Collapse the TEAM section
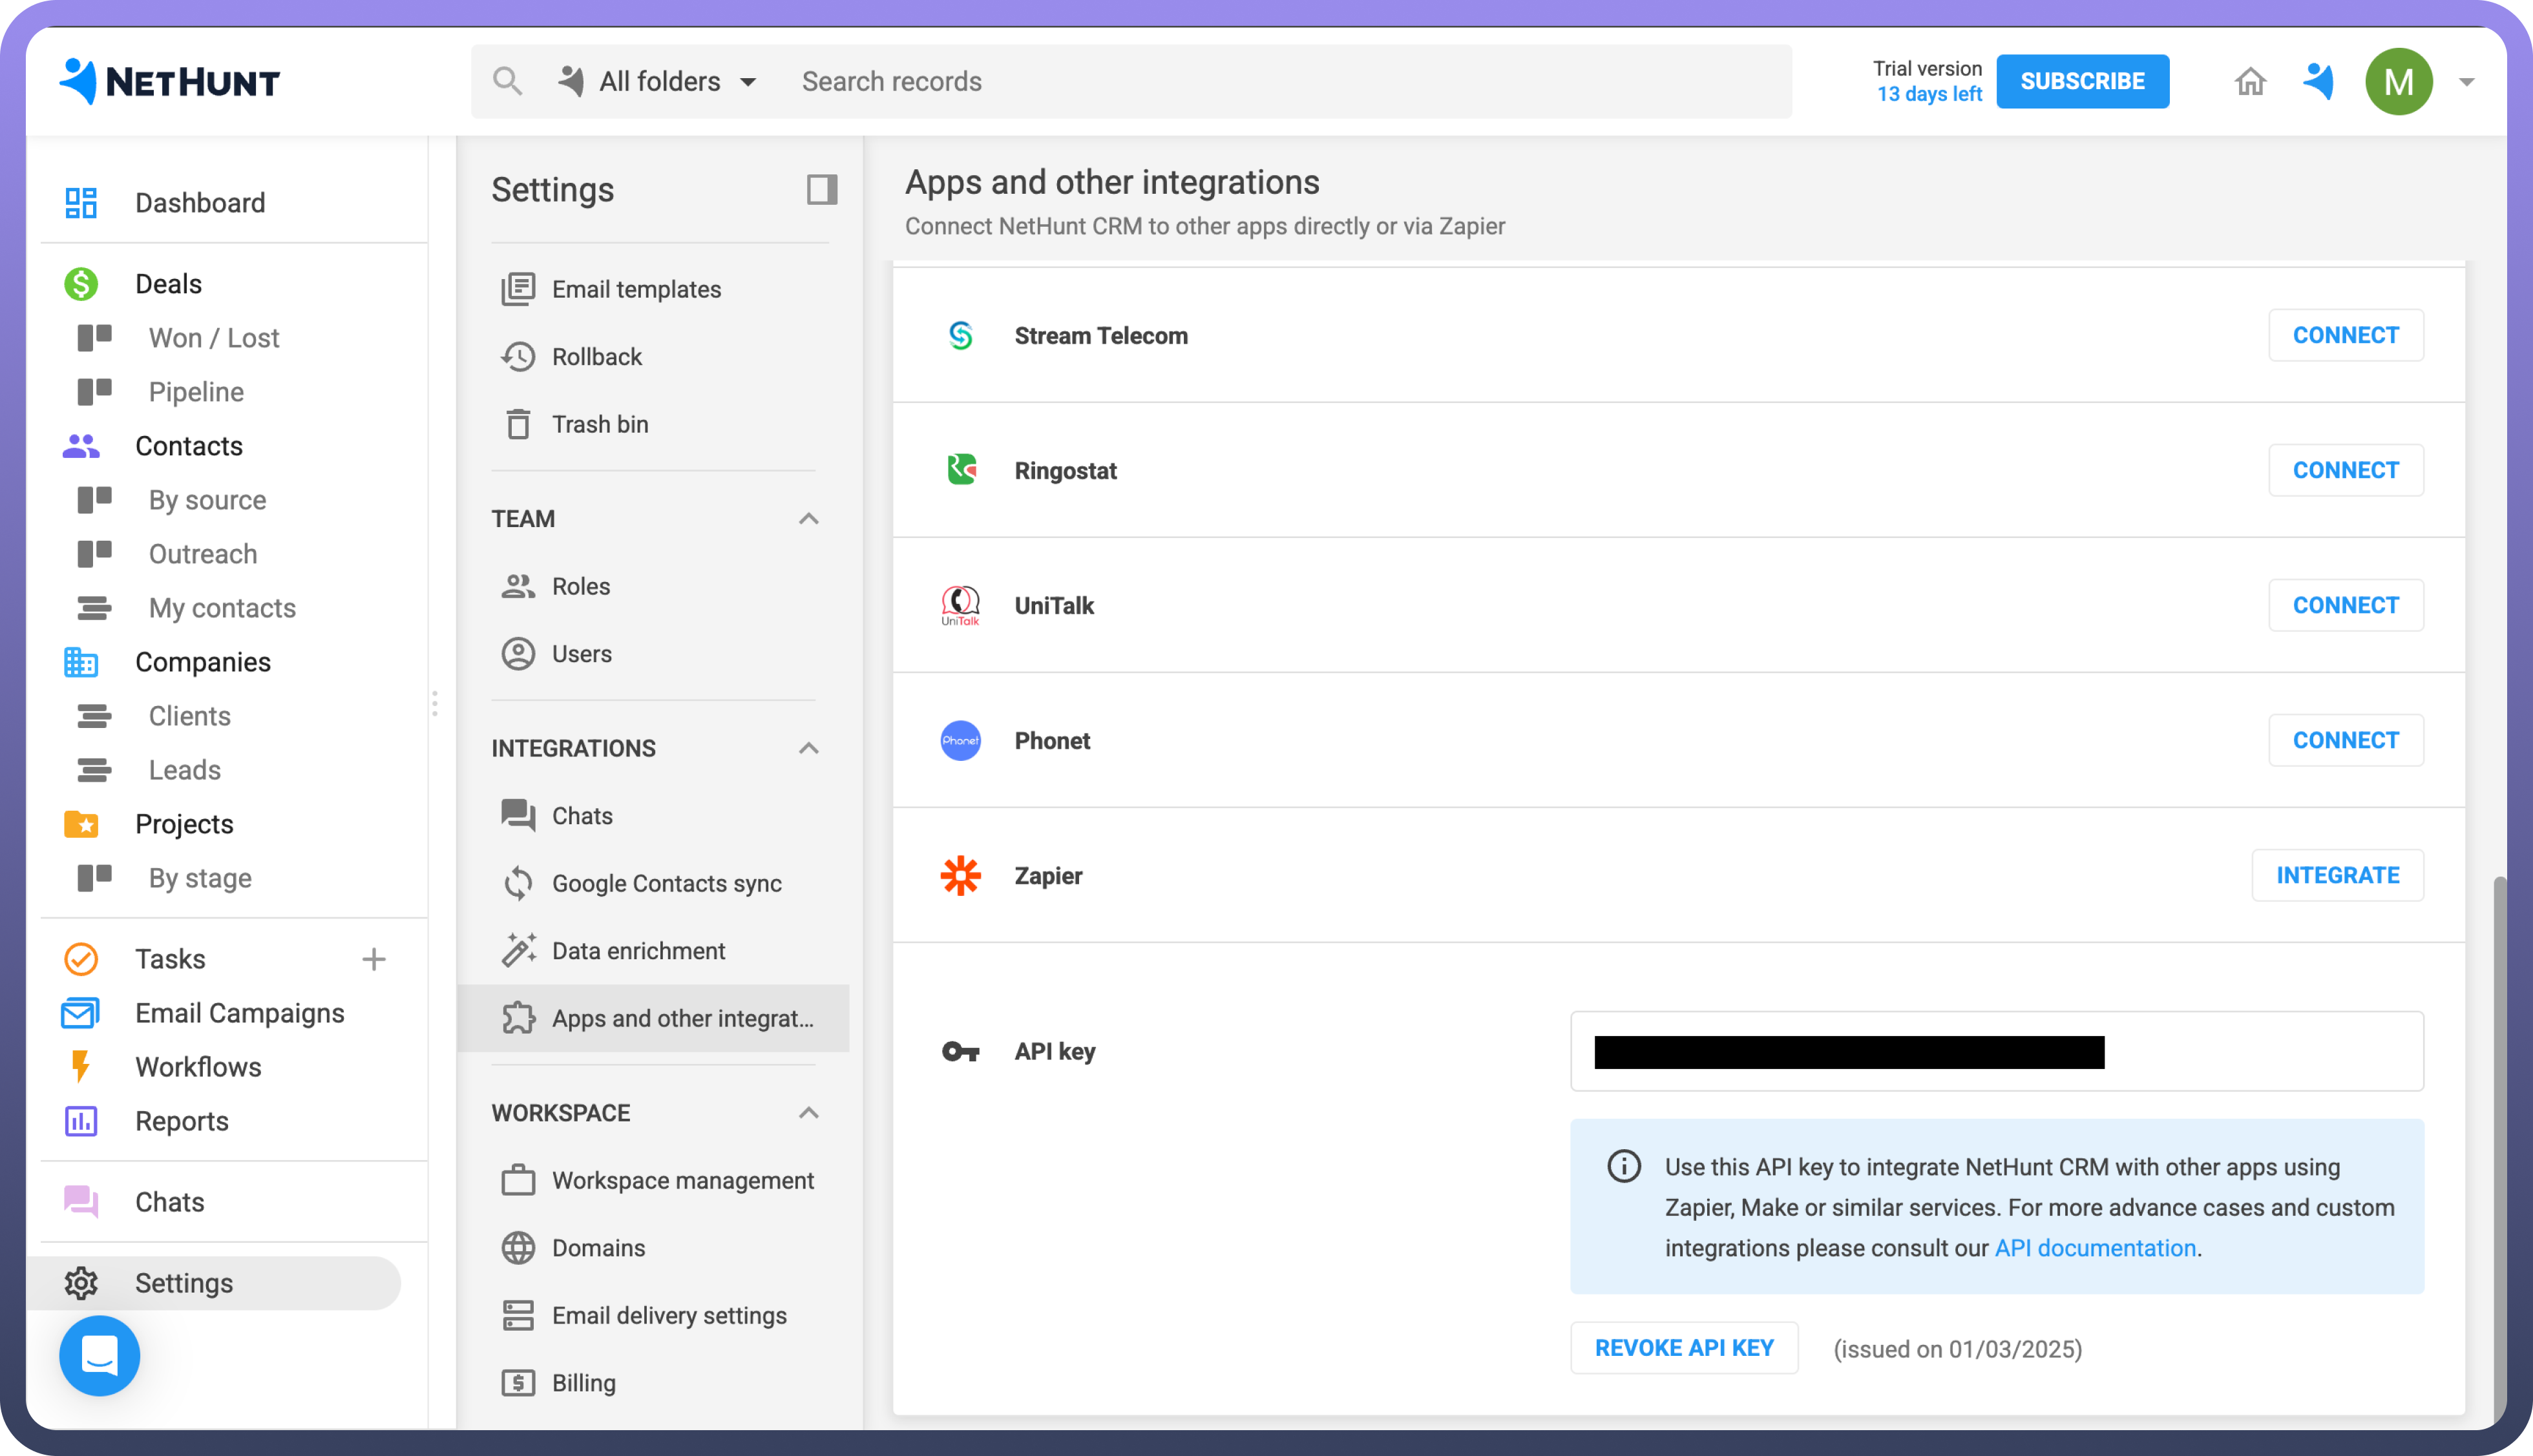The width and height of the screenshot is (2533, 1456). 808,519
